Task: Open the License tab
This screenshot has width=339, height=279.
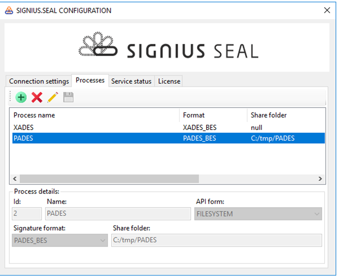Action: (169, 81)
